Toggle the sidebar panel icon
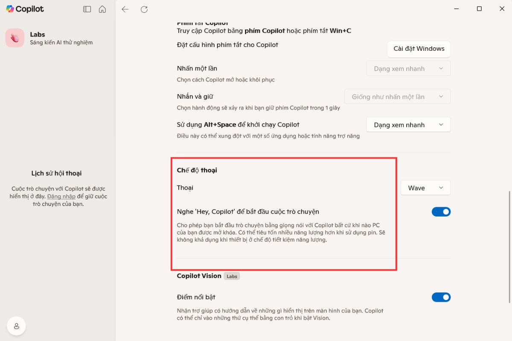Screen dimensions: 512x341 [x=87, y=9]
